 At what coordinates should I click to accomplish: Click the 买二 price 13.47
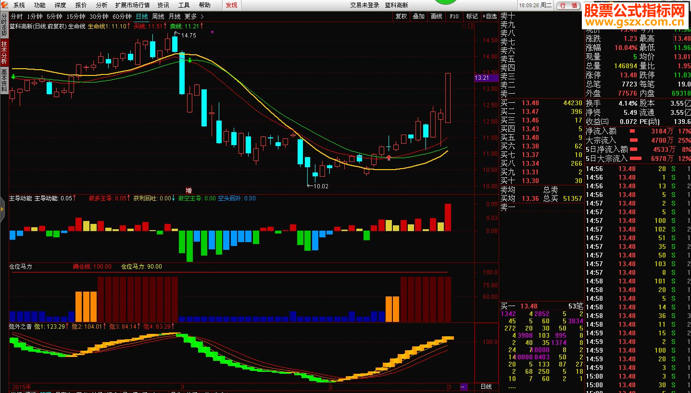click(x=530, y=111)
